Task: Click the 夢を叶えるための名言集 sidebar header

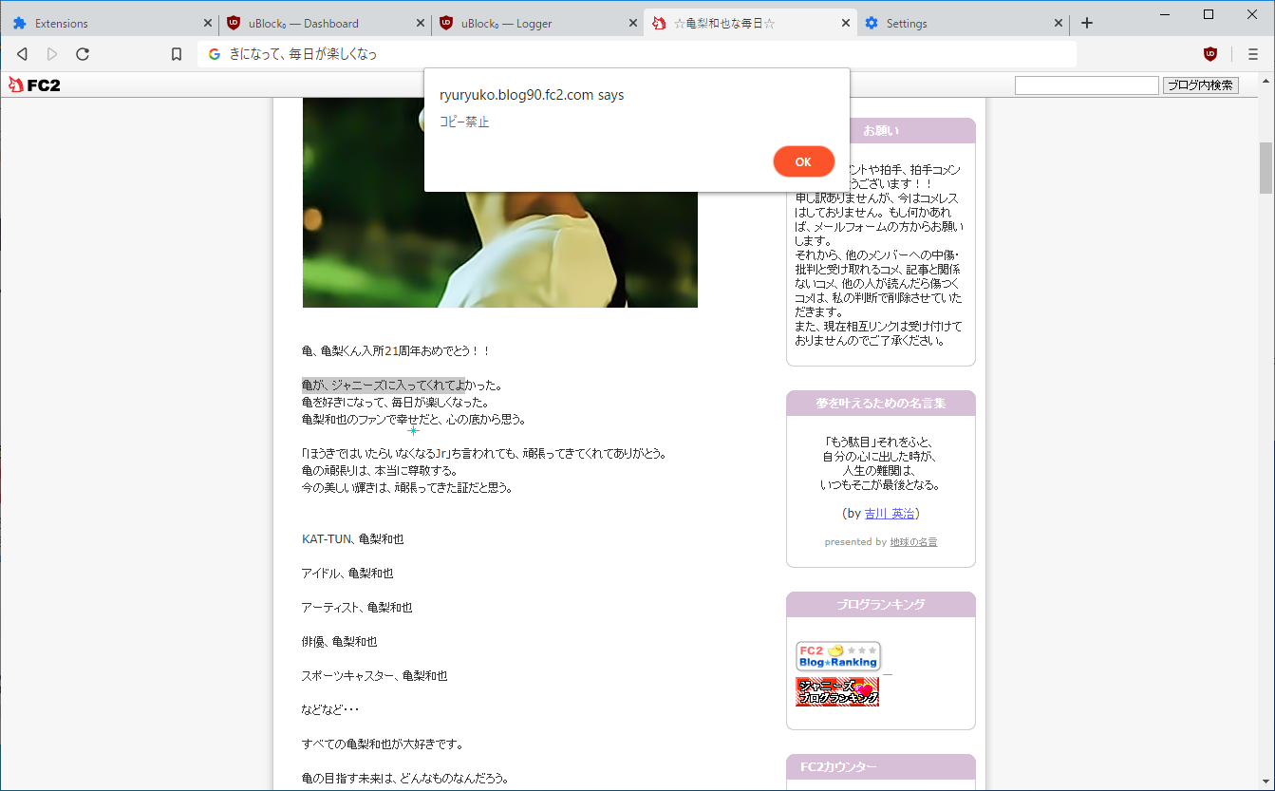Action: click(881, 403)
